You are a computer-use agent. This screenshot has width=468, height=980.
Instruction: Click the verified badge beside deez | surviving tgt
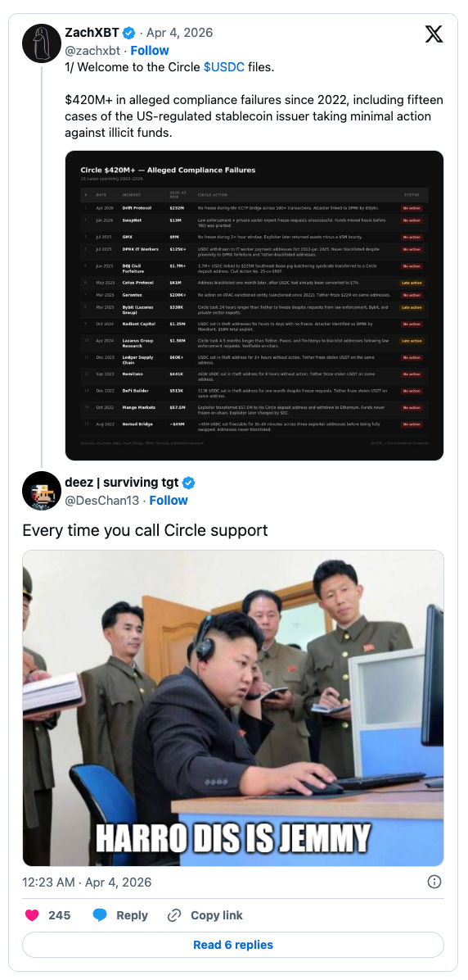[189, 483]
